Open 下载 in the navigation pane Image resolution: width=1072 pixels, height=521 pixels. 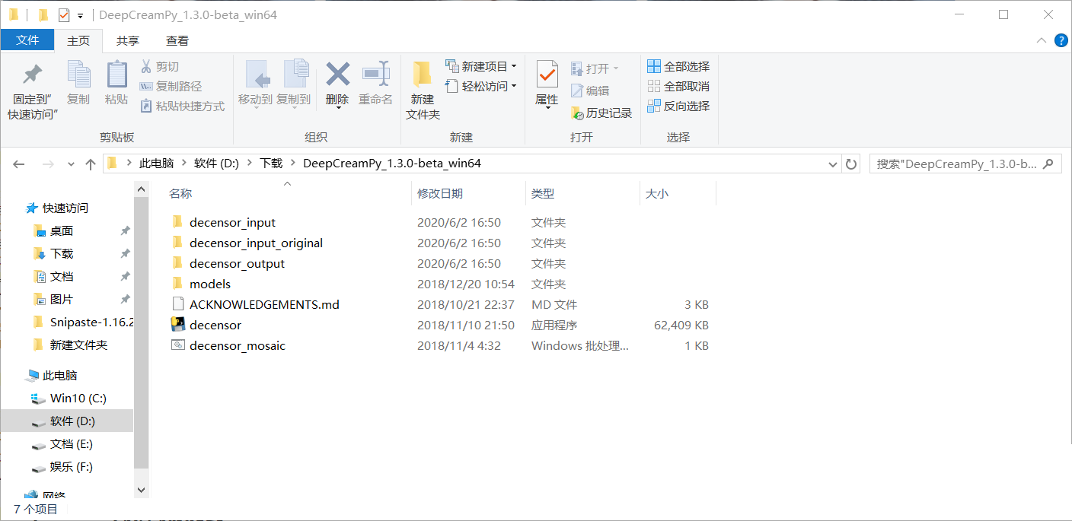[x=61, y=254]
